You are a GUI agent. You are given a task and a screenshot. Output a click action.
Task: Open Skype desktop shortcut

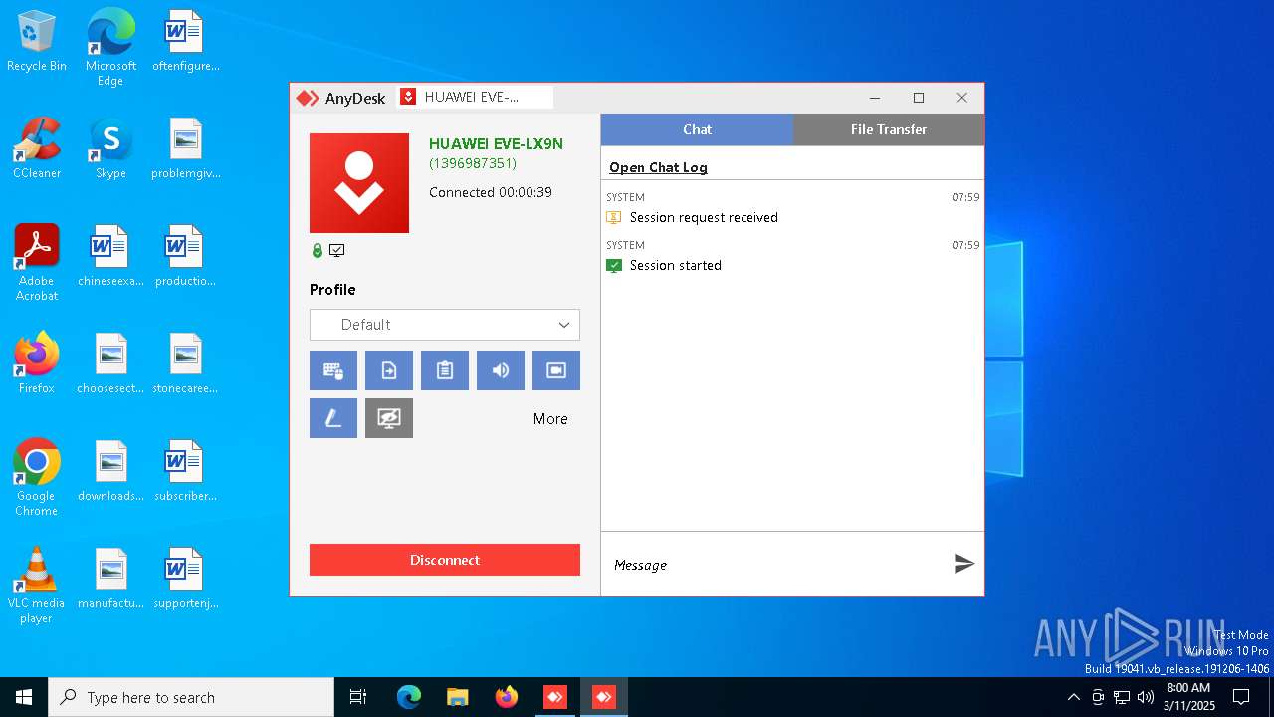pos(110,149)
